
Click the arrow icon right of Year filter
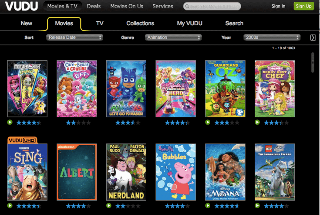[x=313, y=38]
